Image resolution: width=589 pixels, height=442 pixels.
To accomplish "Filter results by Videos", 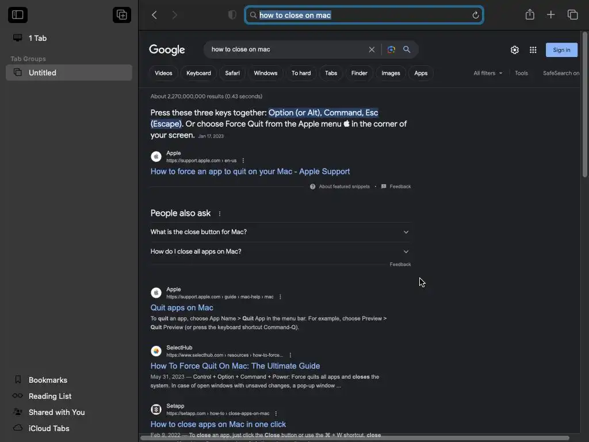I will pyautogui.click(x=163, y=73).
